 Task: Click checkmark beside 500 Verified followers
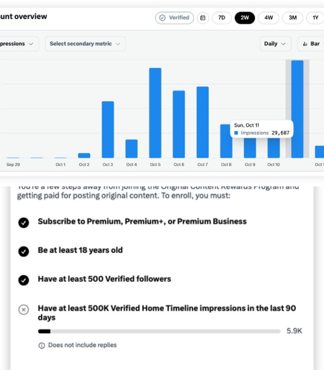click(24, 280)
